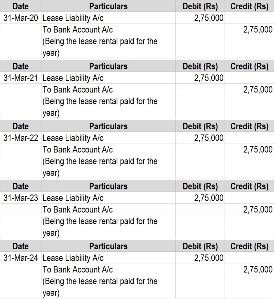The width and height of the screenshot is (275, 299).
Task: Click the topmost Debit (Rs) header
Action: [x=200, y=6]
